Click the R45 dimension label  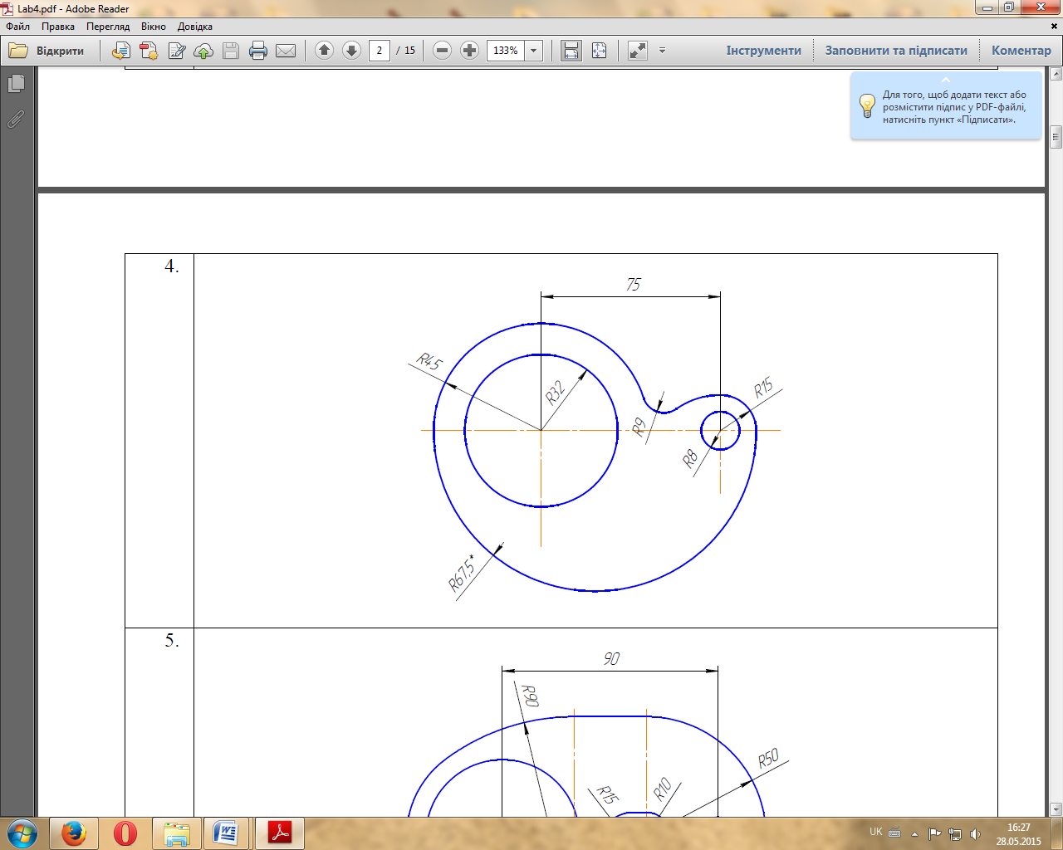pos(429,362)
